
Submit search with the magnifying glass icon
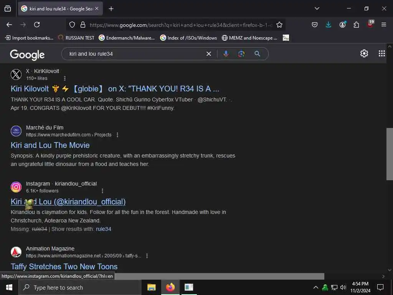click(x=258, y=54)
